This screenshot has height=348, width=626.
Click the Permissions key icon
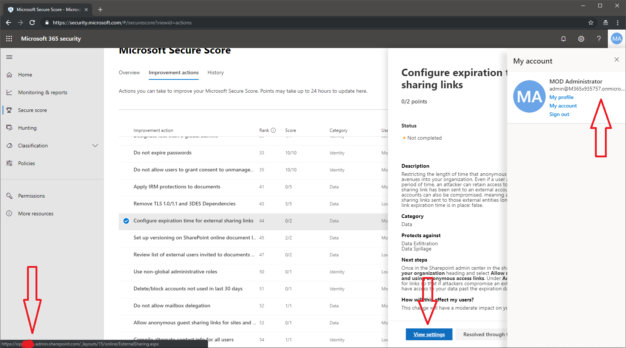click(x=9, y=196)
